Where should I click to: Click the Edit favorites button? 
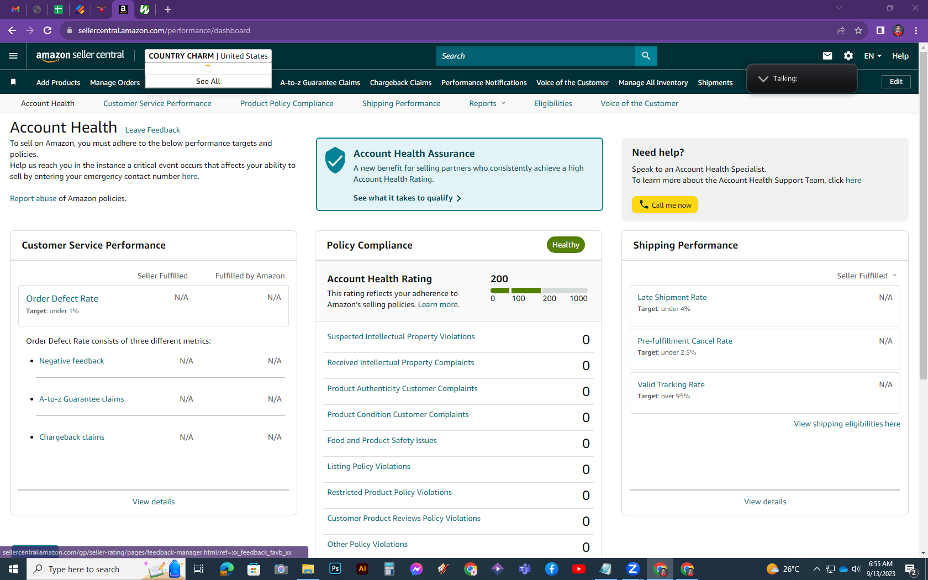(896, 82)
